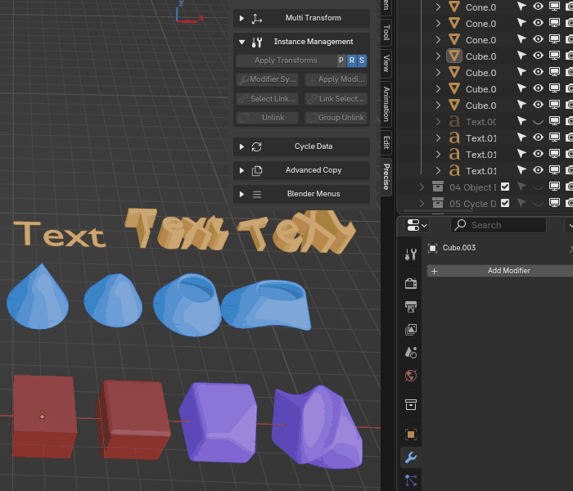Open the View Layer properties icon
Image resolution: width=573 pixels, height=491 pixels.
(x=411, y=330)
